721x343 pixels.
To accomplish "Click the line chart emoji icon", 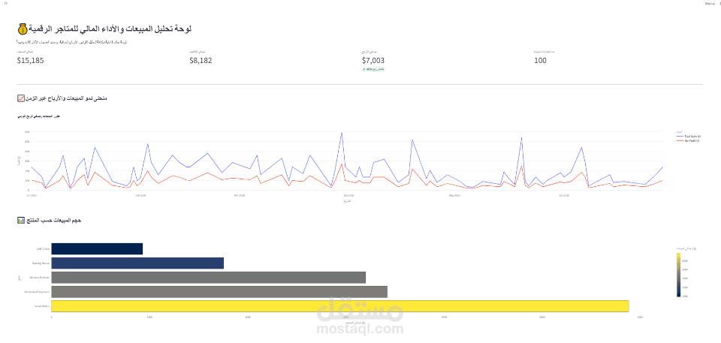I will point(21,98).
